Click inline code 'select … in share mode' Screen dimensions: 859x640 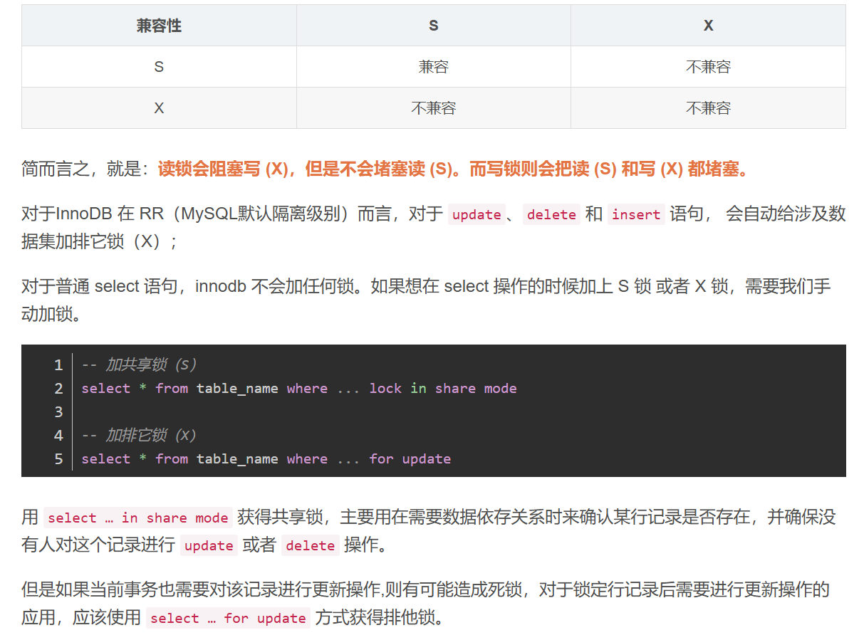(138, 518)
